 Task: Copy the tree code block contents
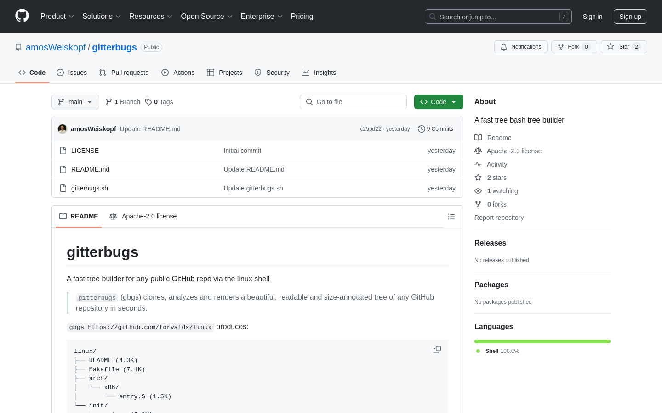(437, 350)
